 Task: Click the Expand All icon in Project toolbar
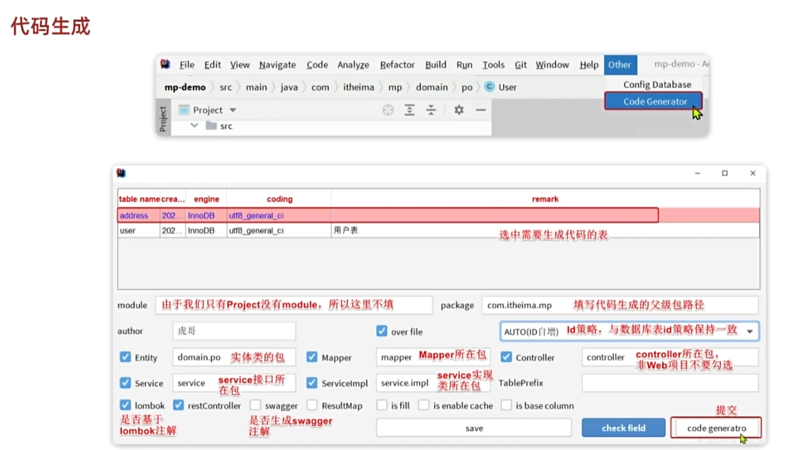point(411,110)
